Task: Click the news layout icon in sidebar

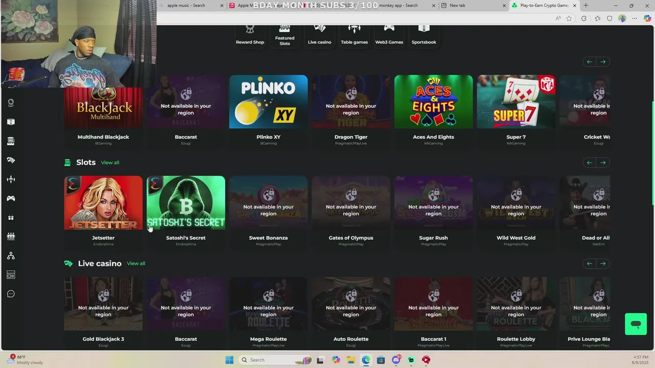Action: pos(11,275)
